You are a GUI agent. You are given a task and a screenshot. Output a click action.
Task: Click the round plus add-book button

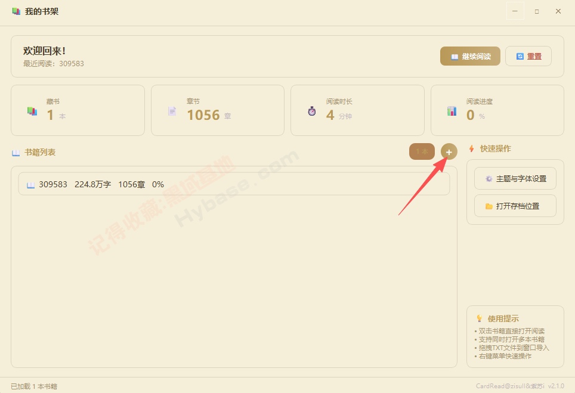point(449,152)
